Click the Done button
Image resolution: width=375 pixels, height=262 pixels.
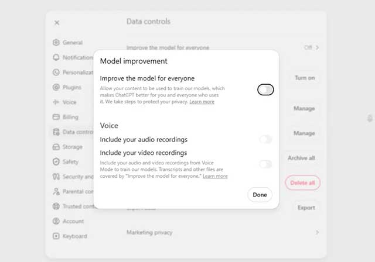point(260,195)
